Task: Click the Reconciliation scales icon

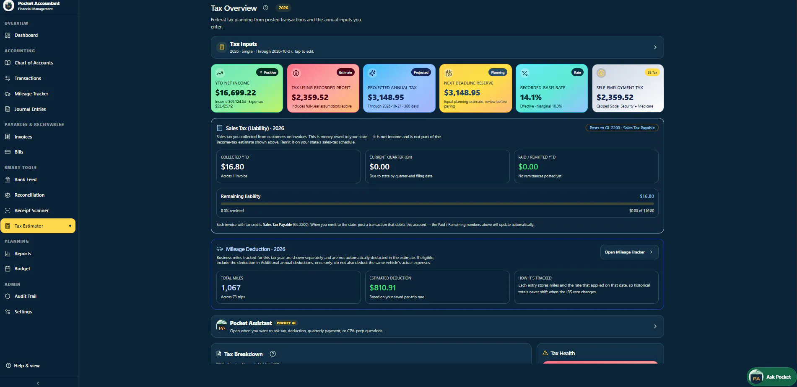Action: tap(8, 195)
